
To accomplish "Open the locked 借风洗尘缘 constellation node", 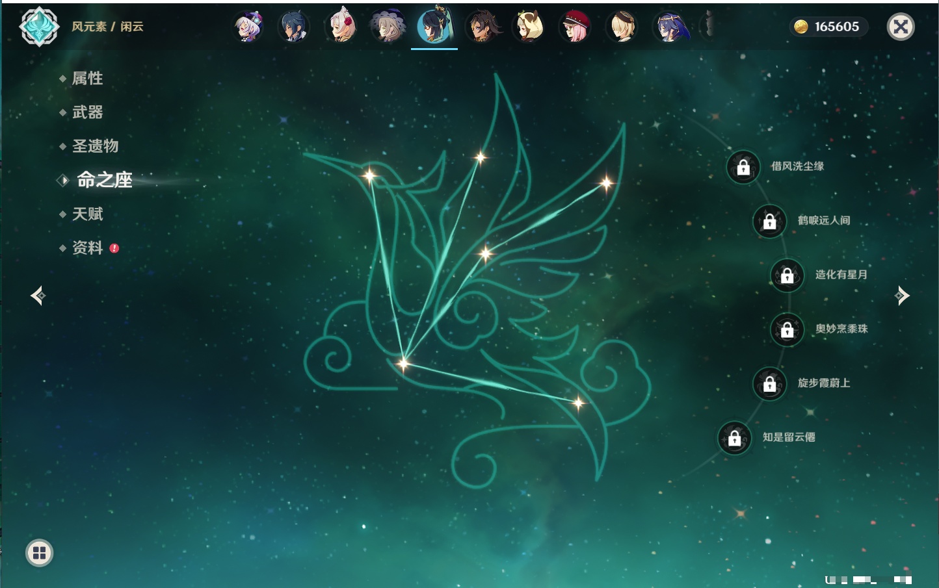I will pos(743,168).
